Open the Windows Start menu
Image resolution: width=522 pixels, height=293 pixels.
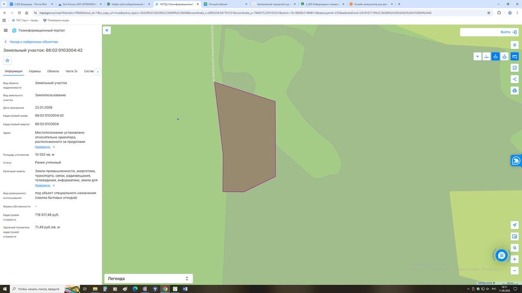4,289
